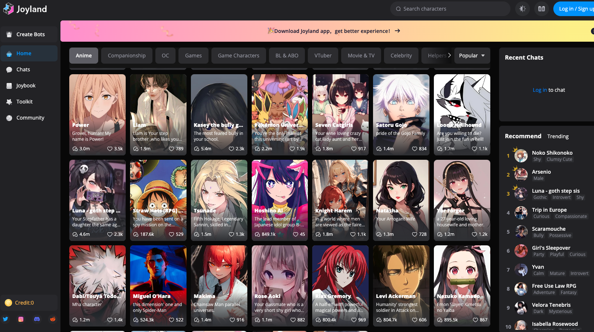Like the Power character card heart
The height and width of the screenshot is (332, 594).
pyautogui.click(x=110, y=149)
